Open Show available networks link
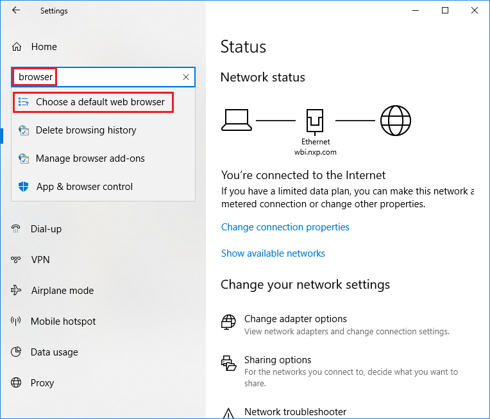This screenshot has height=419, width=490. (273, 253)
